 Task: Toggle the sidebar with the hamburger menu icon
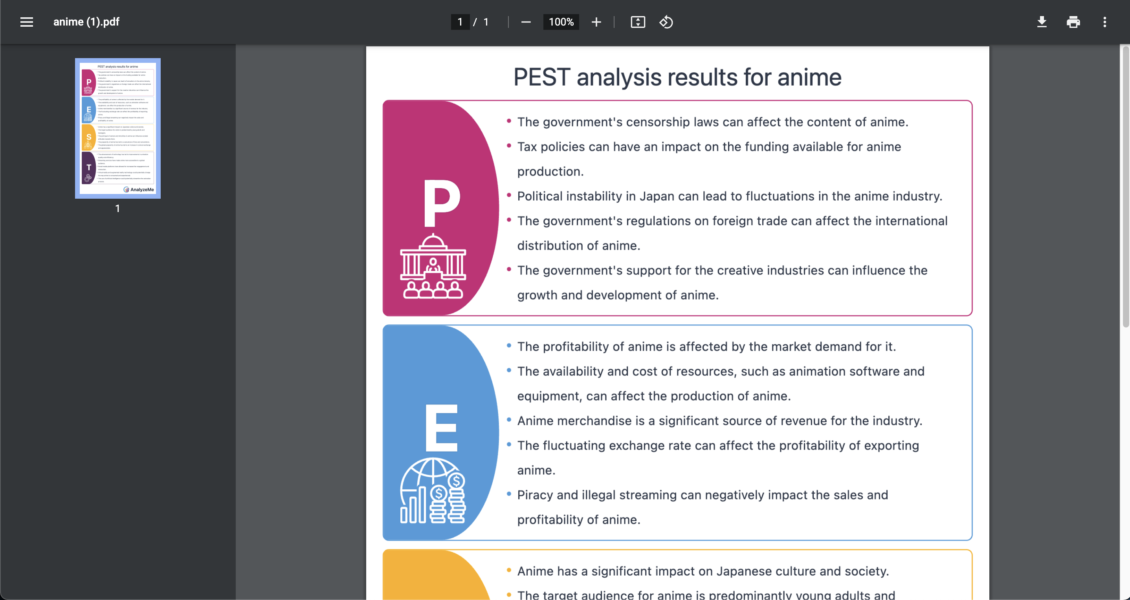coord(26,22)
